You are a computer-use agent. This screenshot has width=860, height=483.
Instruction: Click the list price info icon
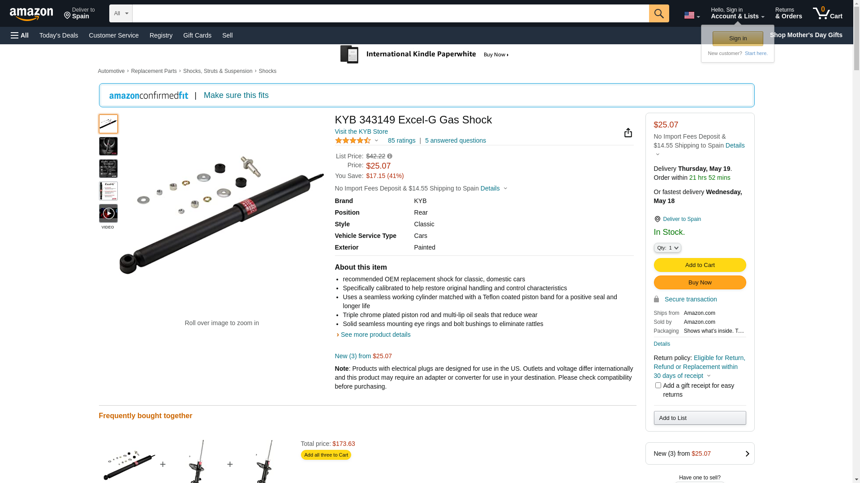coord(390,156)
